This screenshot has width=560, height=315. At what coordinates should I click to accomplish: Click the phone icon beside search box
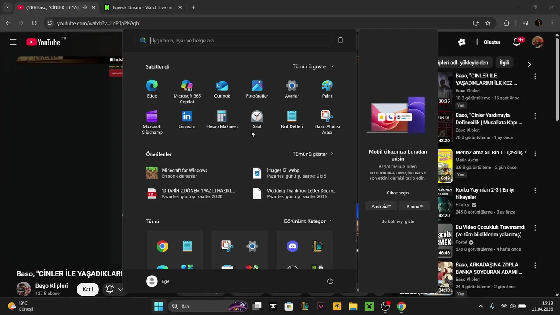tap(340, 40)
